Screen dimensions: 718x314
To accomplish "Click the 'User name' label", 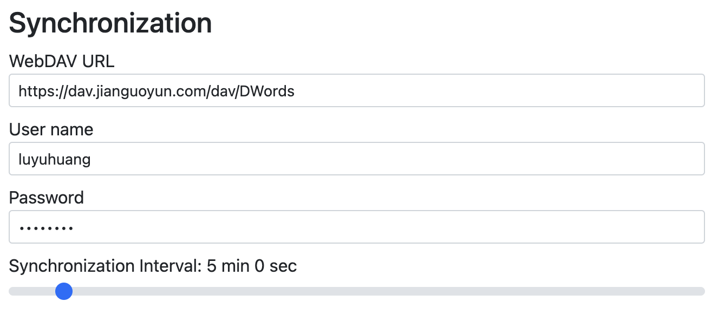I will point(51,129).
